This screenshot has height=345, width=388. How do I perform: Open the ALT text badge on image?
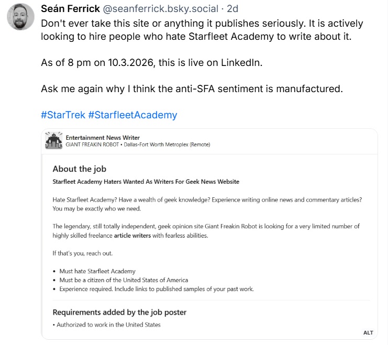[x=368, y=332]
